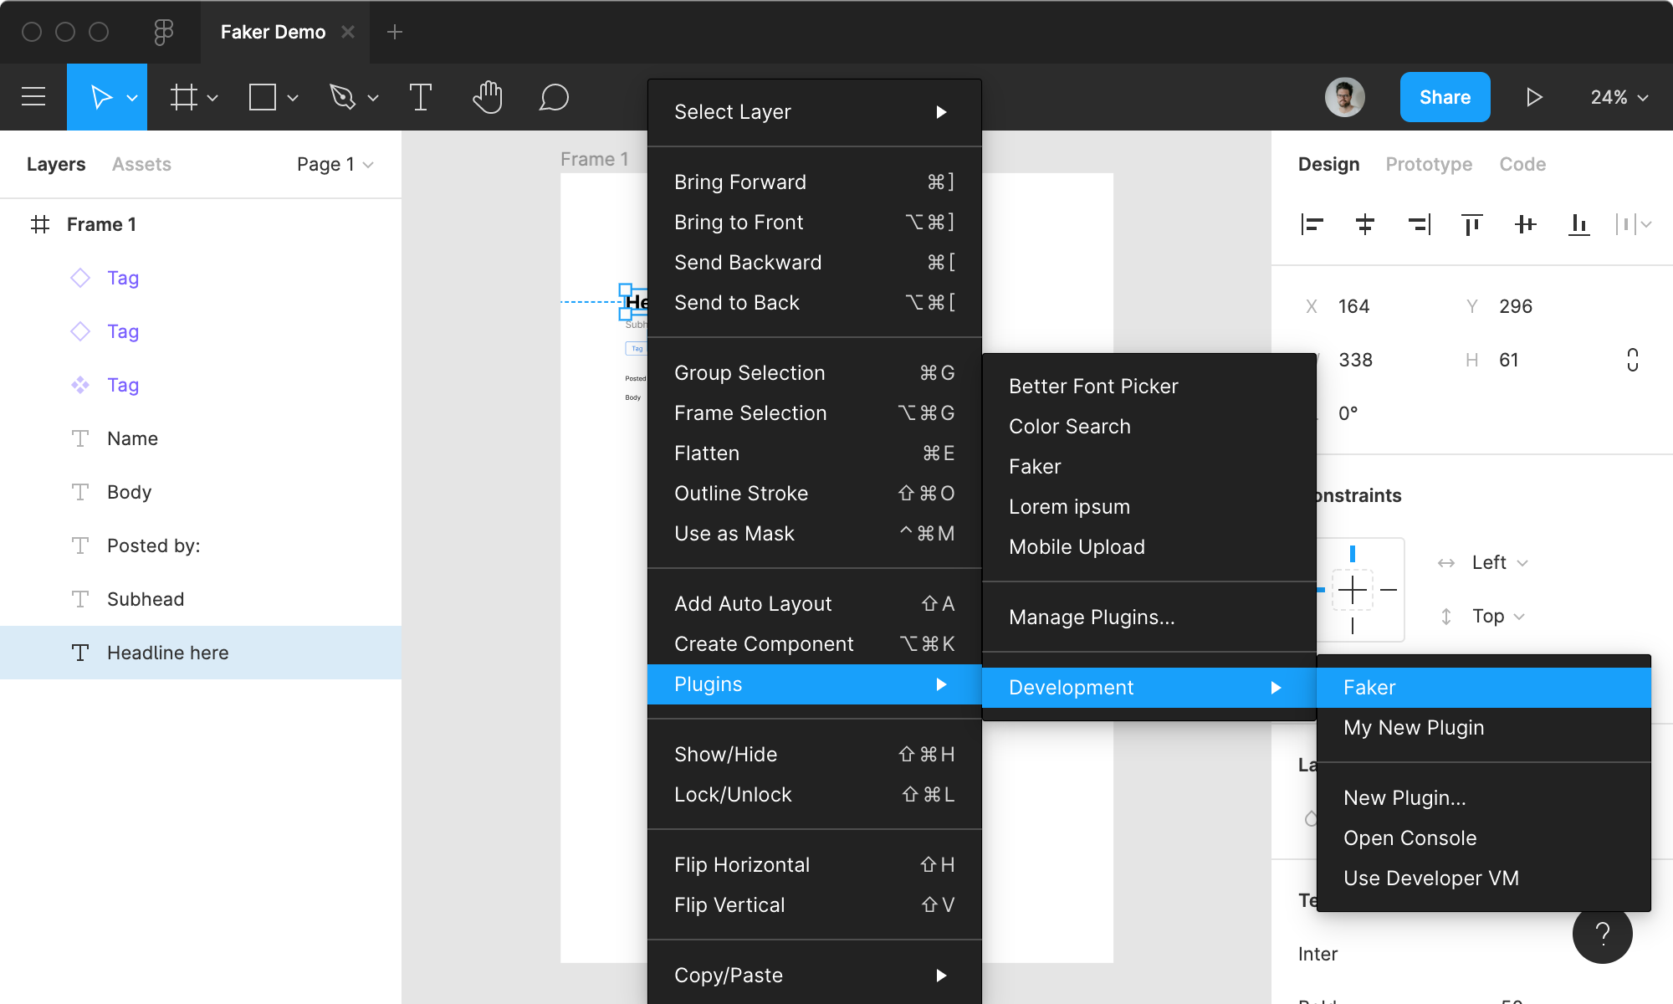Click the present/preview play icon
The height and width of the screenshot is (1004, 1673).
(x=1533, y=97)
